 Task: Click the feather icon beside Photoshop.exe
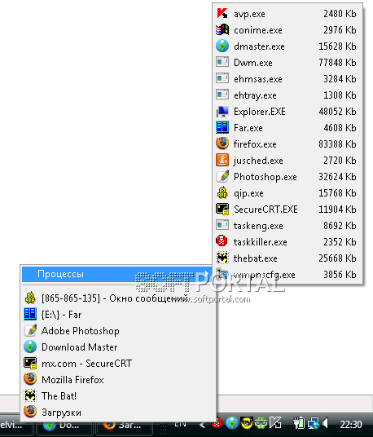pyautogui.click(x=222, y=176)
